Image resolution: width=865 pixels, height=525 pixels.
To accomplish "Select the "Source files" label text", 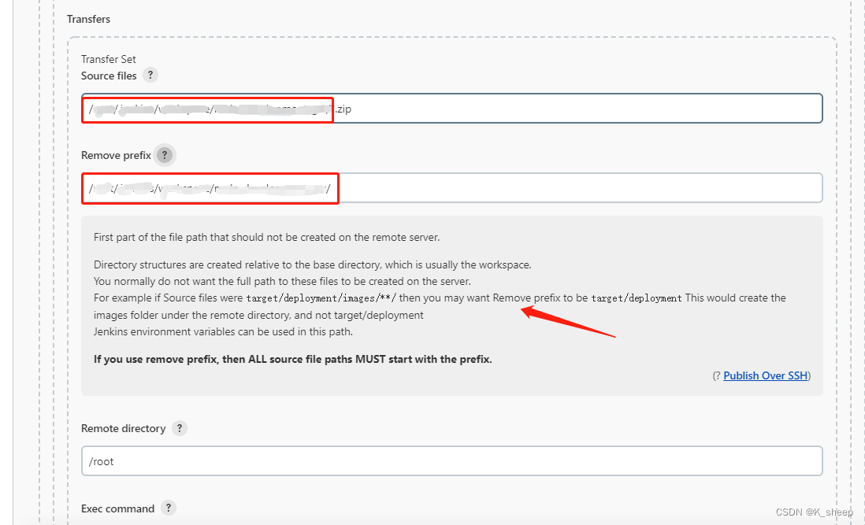I will click(109, 76).
